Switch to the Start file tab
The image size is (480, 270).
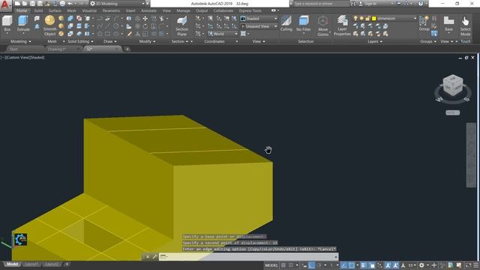tap(13, 49)
